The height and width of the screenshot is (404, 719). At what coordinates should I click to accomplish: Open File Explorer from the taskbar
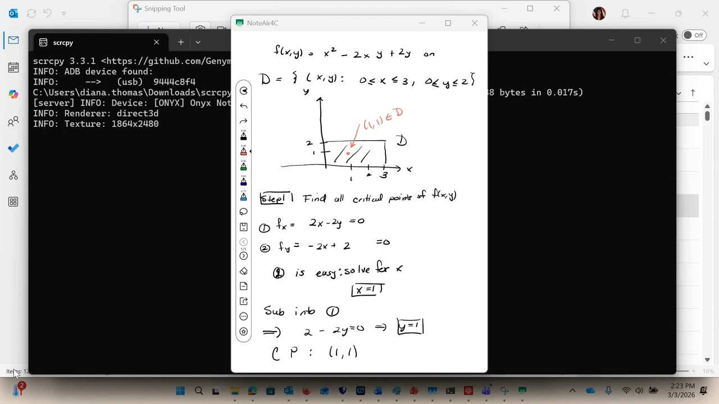coord(234,391)
